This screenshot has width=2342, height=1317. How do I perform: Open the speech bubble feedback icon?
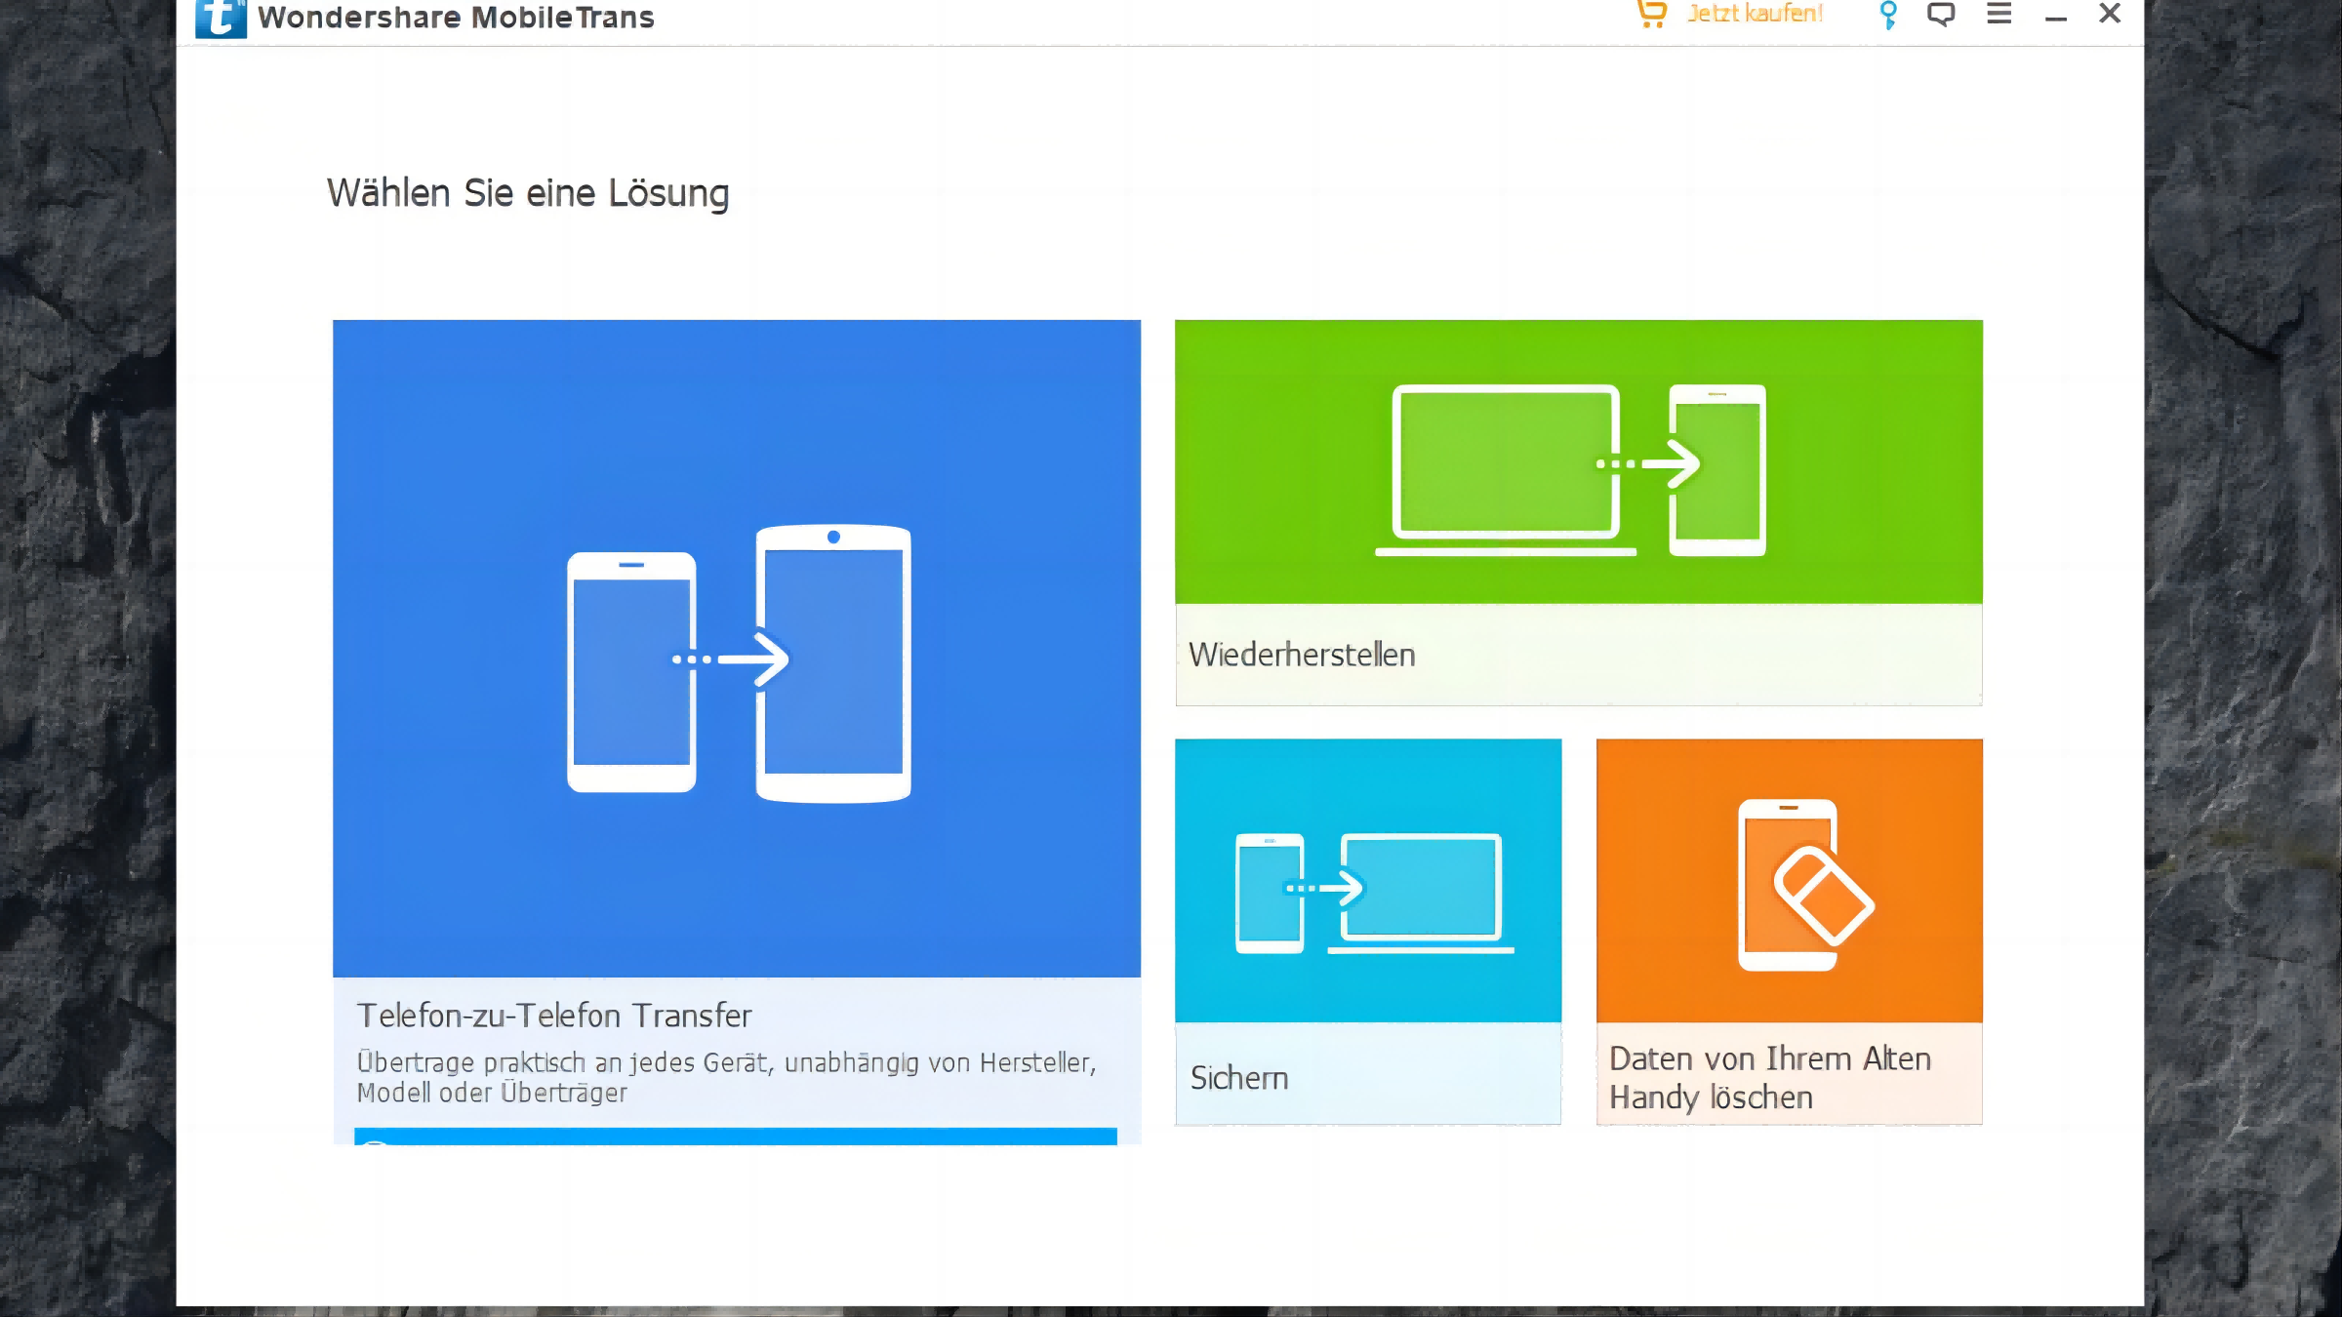pyautogui.click(x=1941, y=15)
